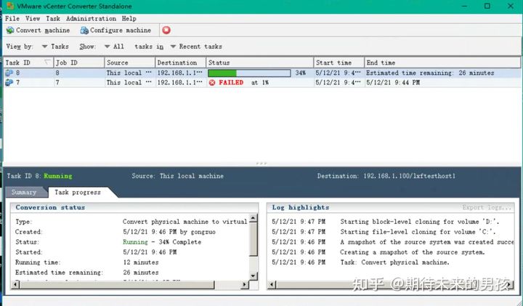Select the FAILED at 1% status cell

point(260,82)
